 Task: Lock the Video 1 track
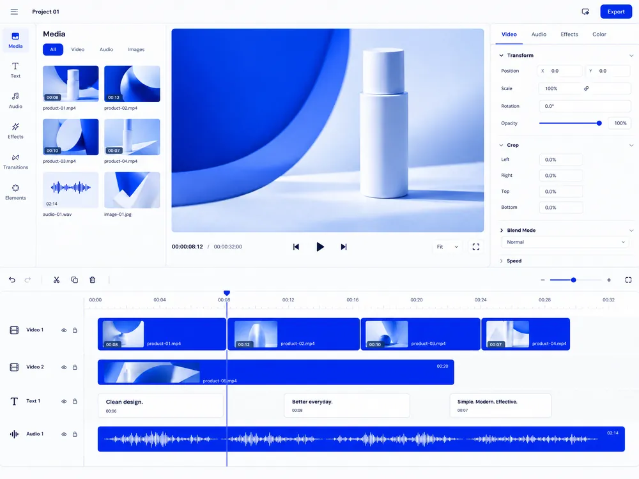(75, 330)
